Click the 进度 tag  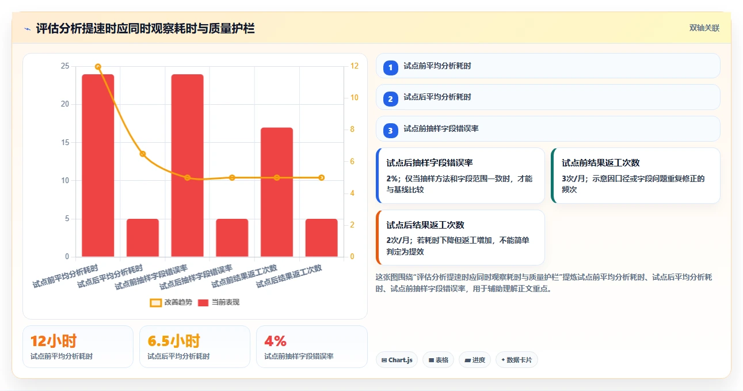click(475, 360)
